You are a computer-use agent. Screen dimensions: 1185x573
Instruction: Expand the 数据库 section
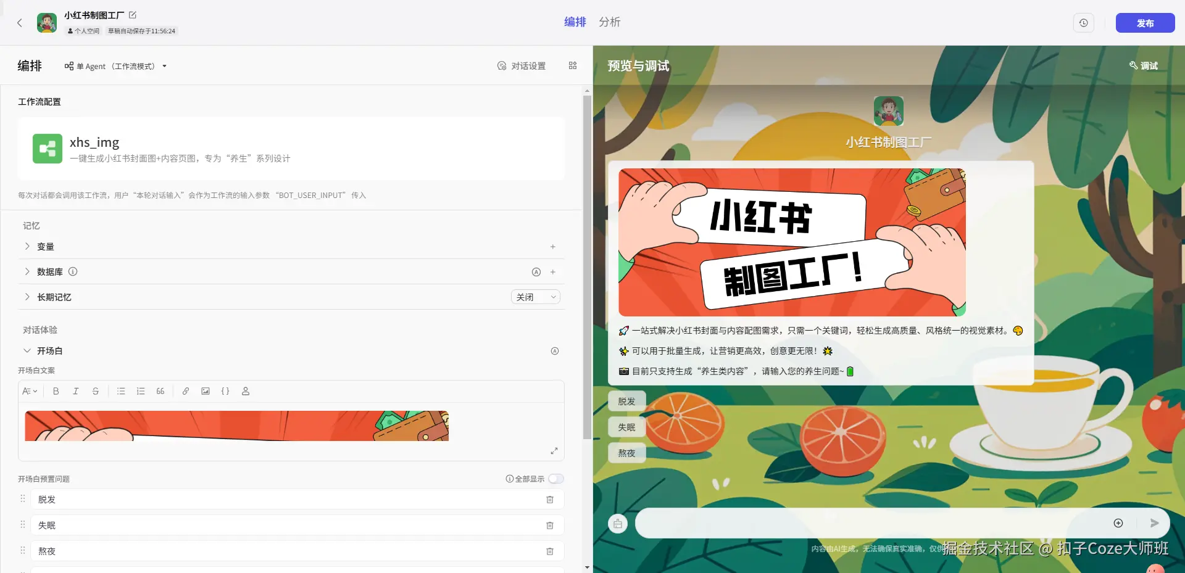27,271
